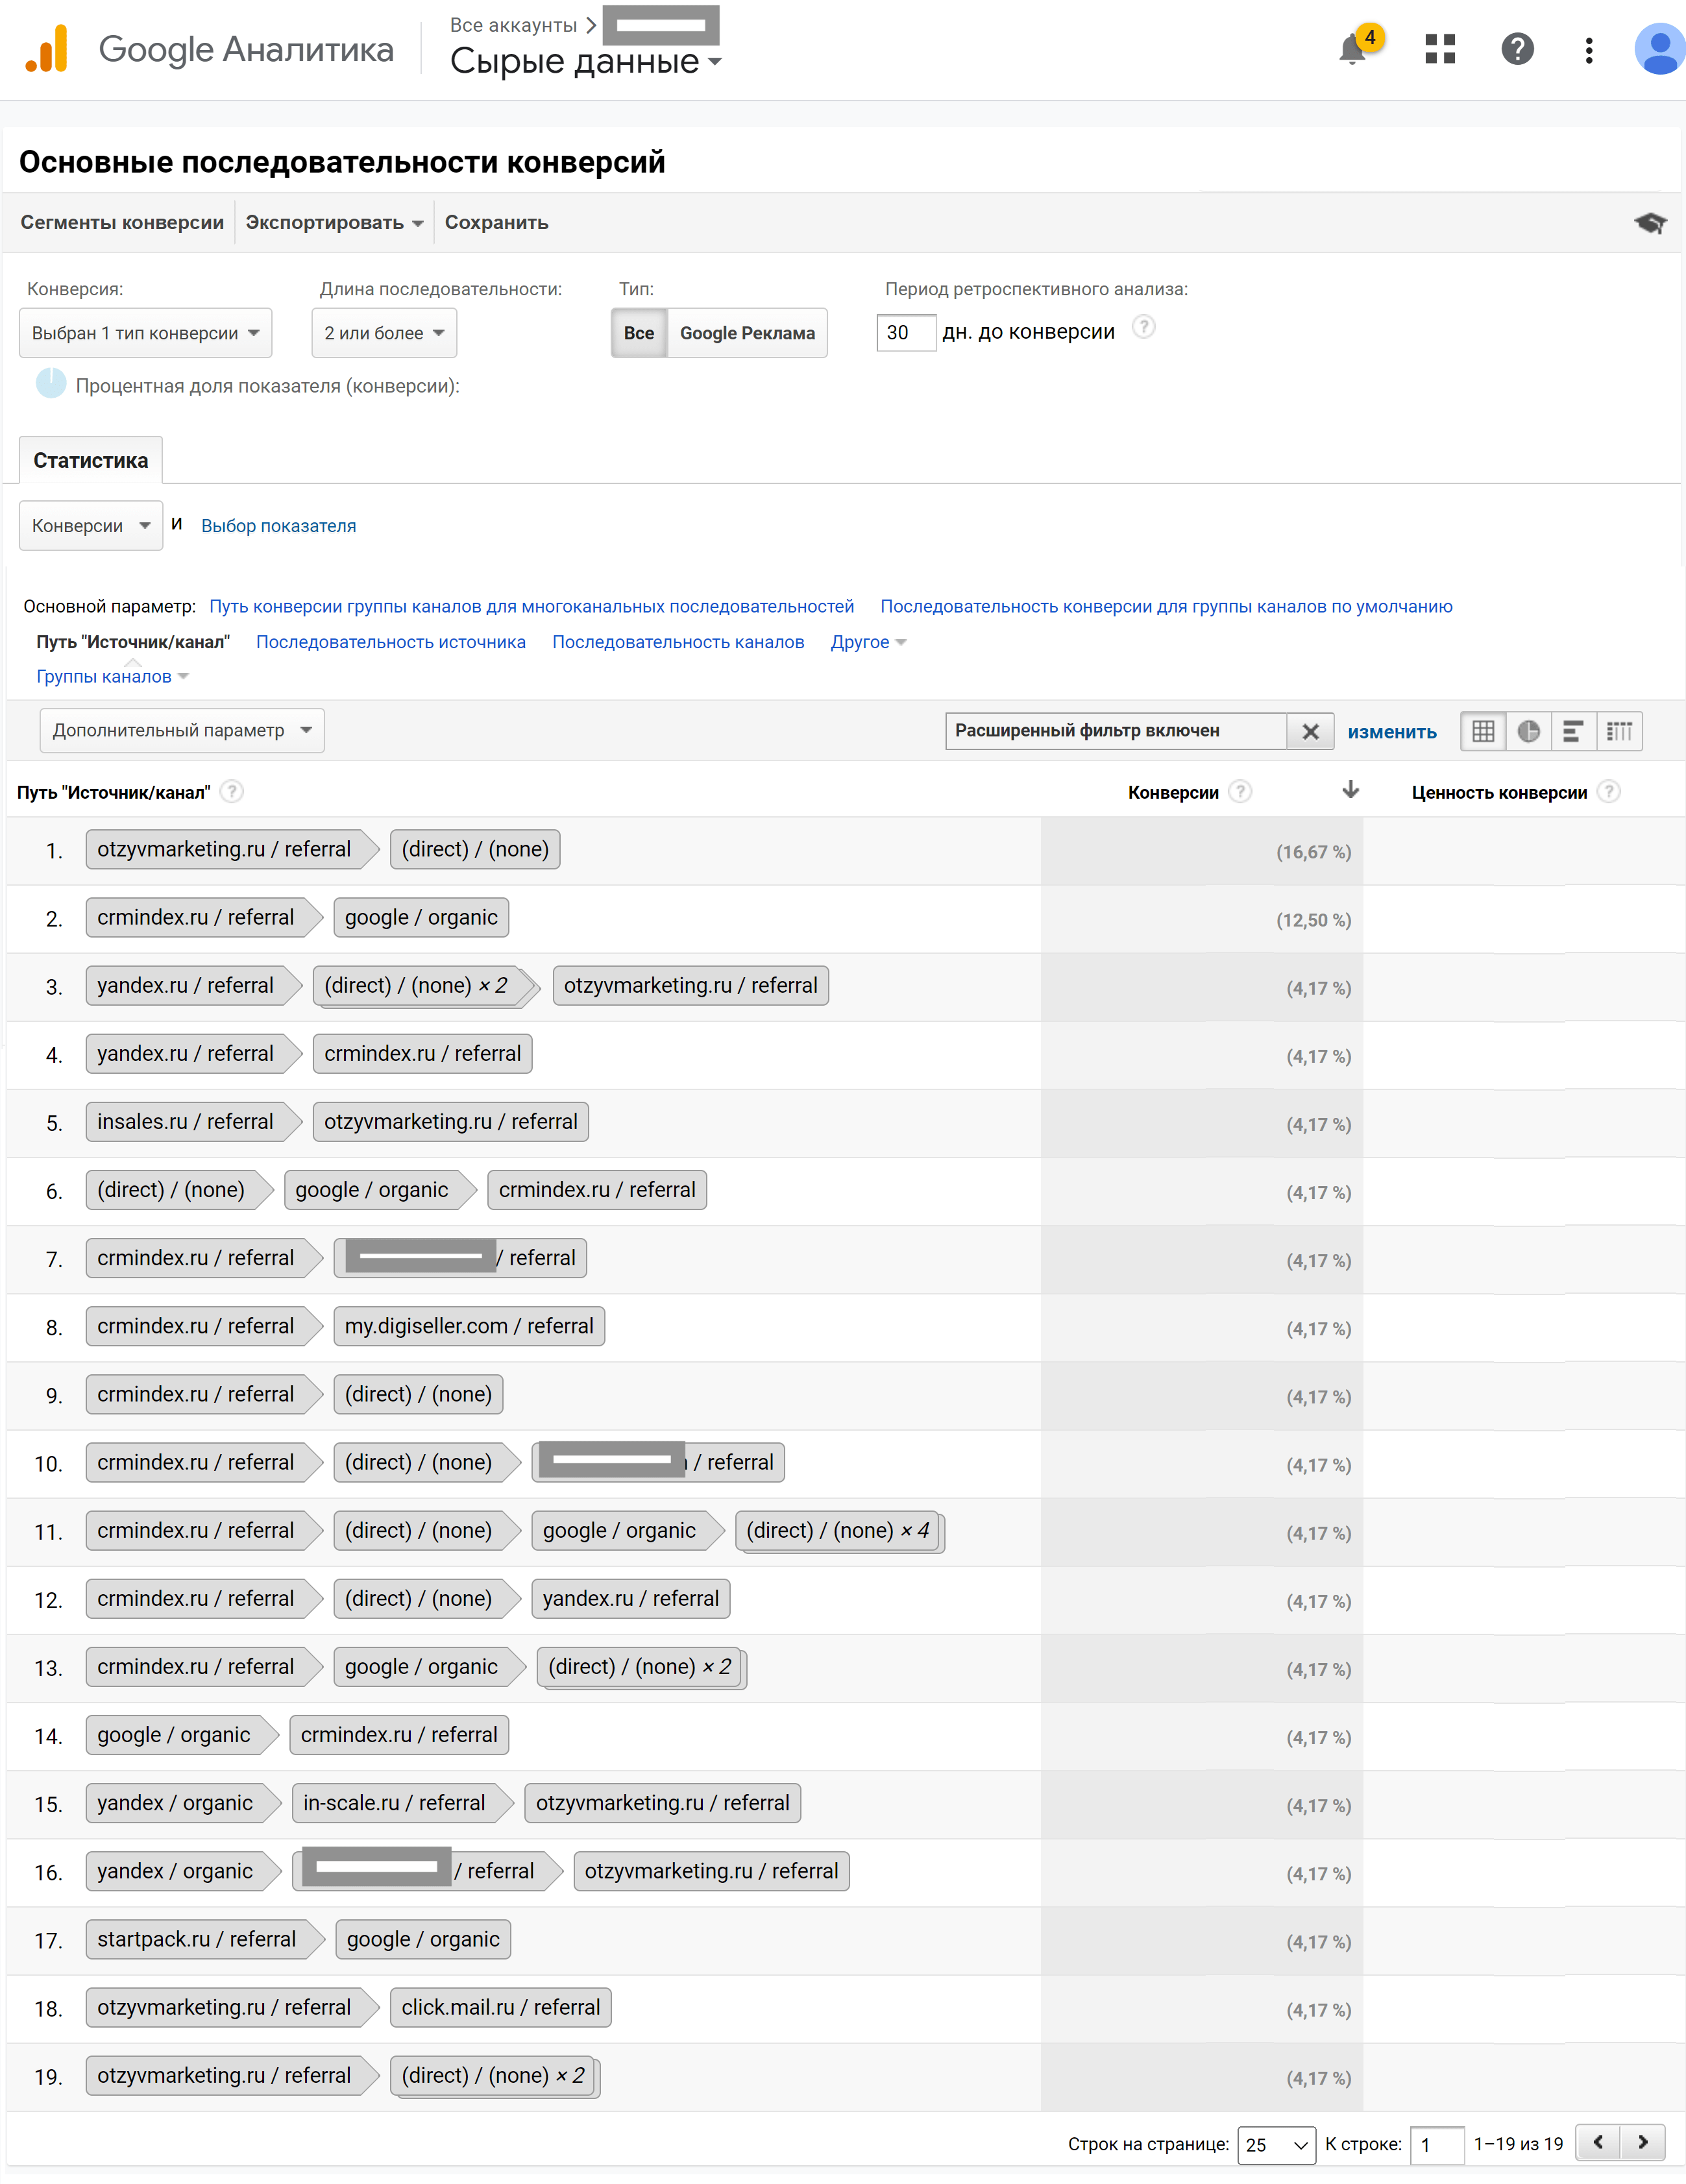The image size is (1686, 2184).
Task: Open the Конверсии metric dropdown
Action: [x=91, y=526]
